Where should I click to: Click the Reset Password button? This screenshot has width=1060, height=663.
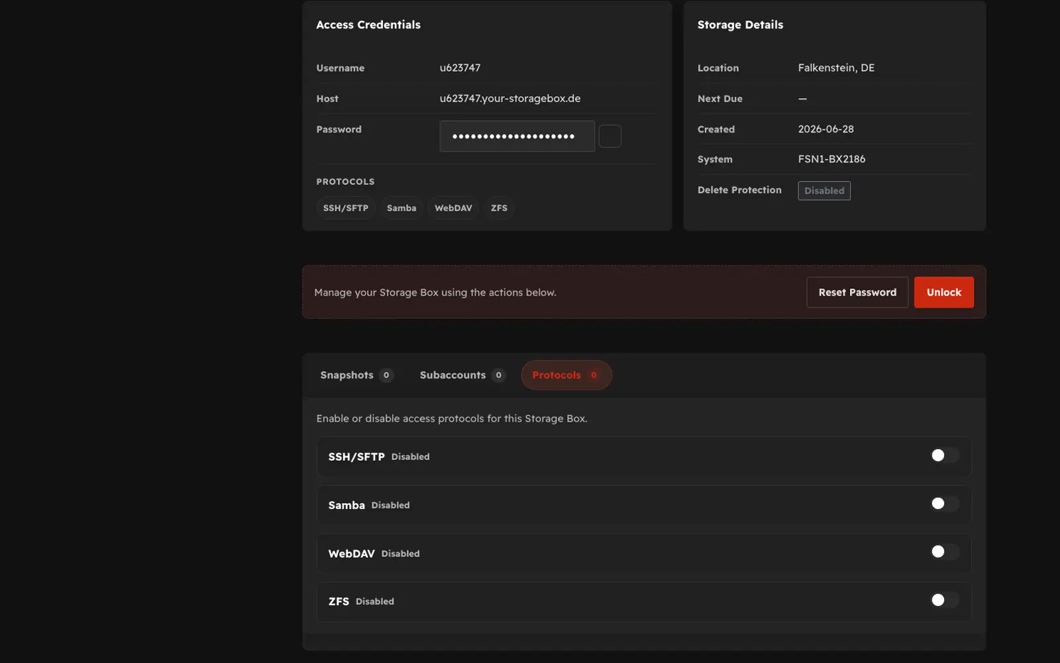click(857, 292)
